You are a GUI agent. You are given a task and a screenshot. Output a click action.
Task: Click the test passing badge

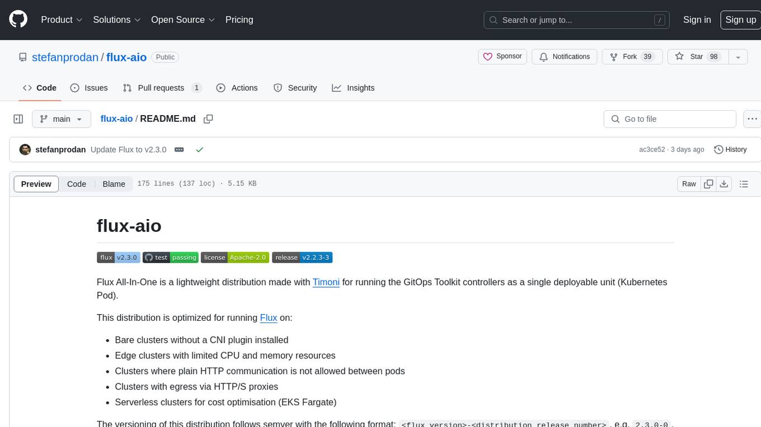pos(170,258)
